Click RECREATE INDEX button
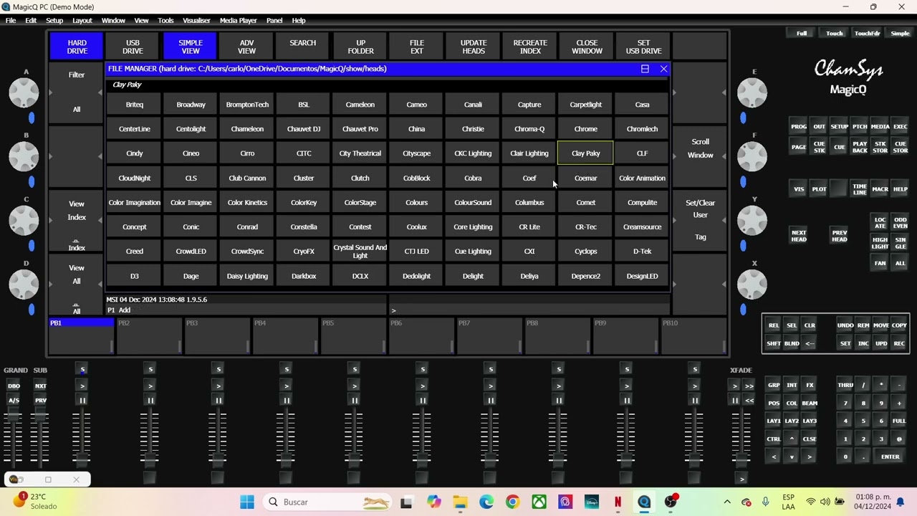Viewport: 917px width, 516px height. [530, 47]
